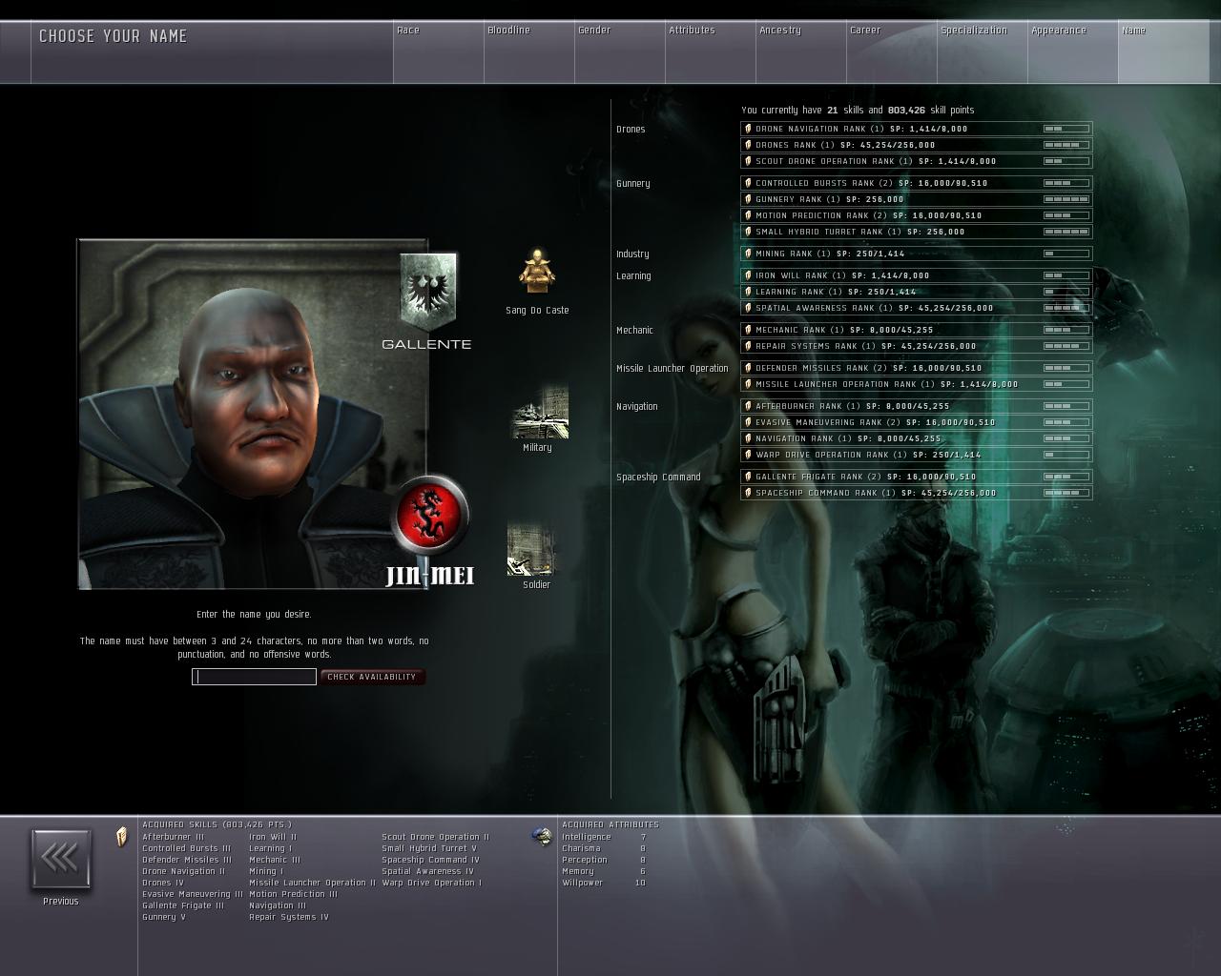
Task: Click the Check Availability button
Action: pyautogui.click(x=372, y=677)
